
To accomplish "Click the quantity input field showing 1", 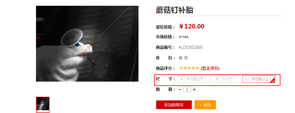I will [x=187, y=90].
